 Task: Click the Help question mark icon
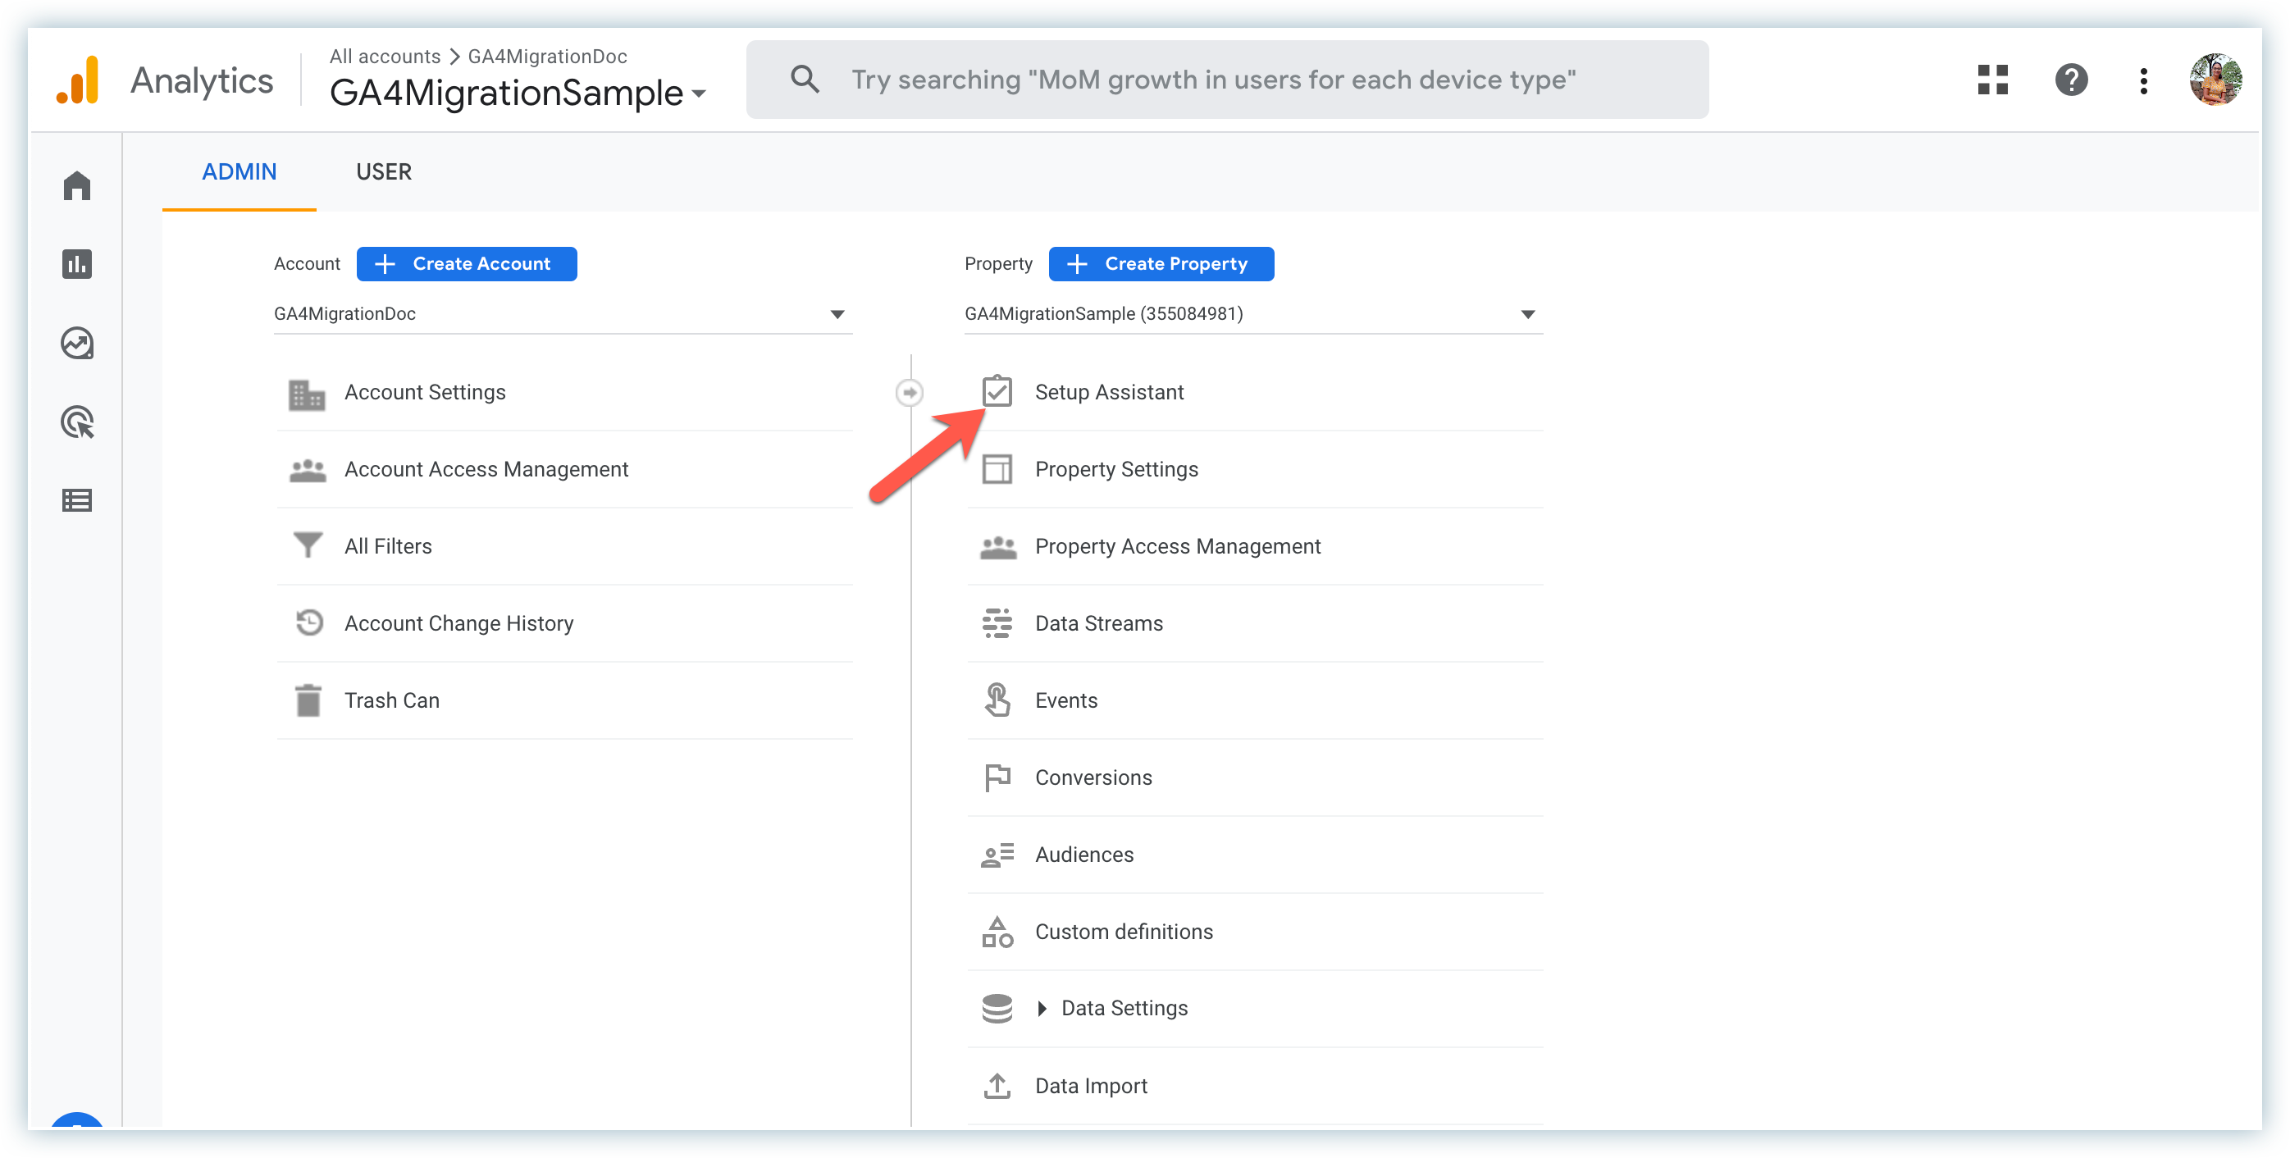[2070, 80]
